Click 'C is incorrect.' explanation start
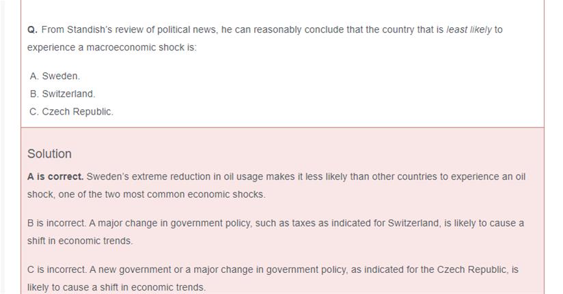The width and height of the screenshot is (563, 294). (57, 270)
